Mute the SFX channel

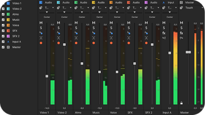129,23
